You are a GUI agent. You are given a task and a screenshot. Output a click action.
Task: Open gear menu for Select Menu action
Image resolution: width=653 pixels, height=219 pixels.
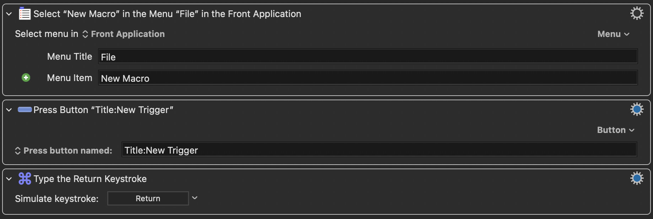coord(637,14)
